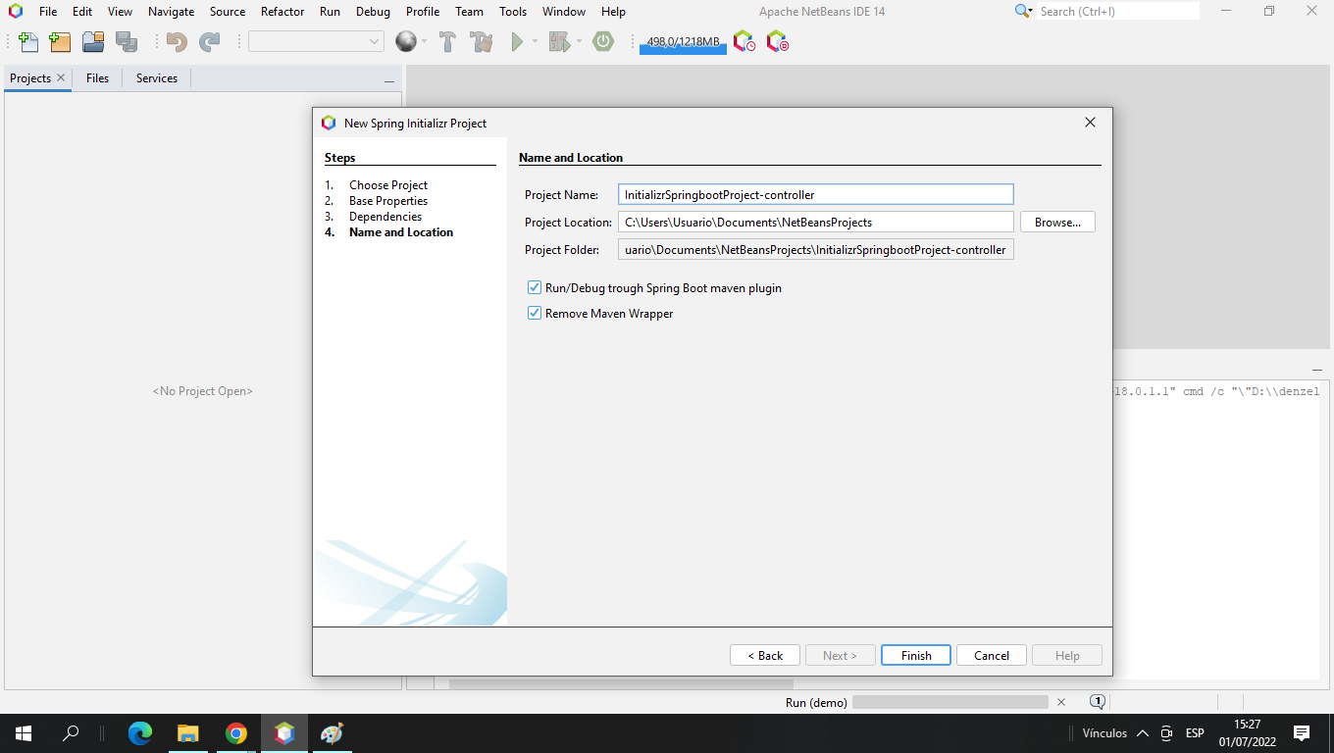Expand the Debug Project dropdown arrow
This screenshot has width=1334, height=753.
pos(579,42)
